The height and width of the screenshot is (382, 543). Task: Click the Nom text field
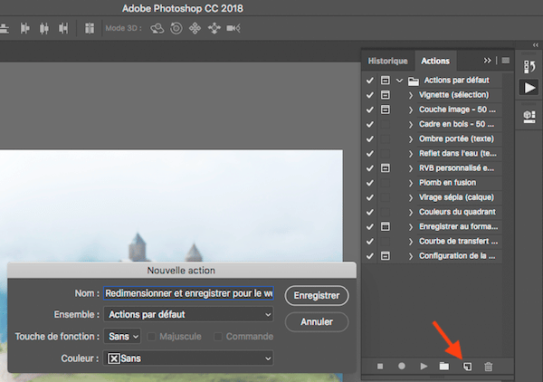(187, 293)
